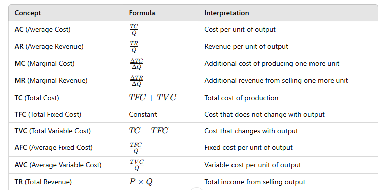
Task: Click the 'Total income from selling output' text
Action: 255,182
